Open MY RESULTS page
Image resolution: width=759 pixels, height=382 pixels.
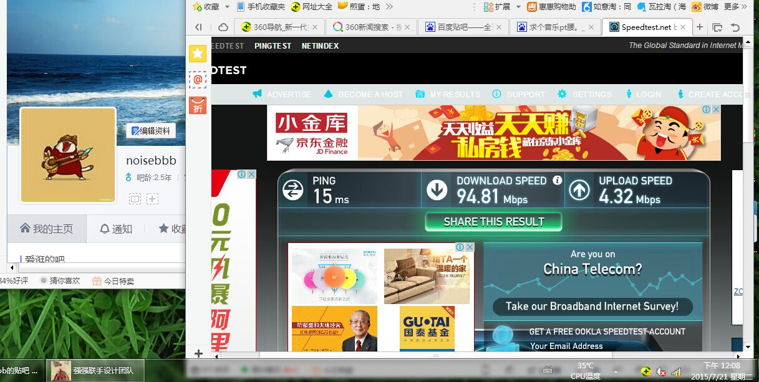tap(448, 94)
